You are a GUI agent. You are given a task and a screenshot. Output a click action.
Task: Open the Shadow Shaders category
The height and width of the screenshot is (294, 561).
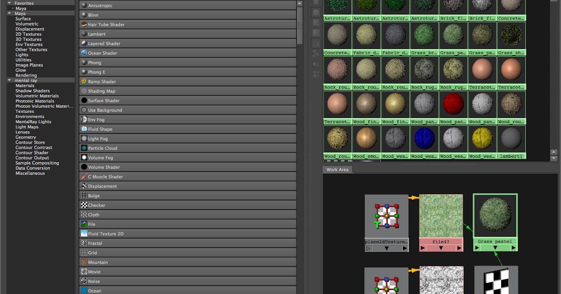tap(33, 91)
